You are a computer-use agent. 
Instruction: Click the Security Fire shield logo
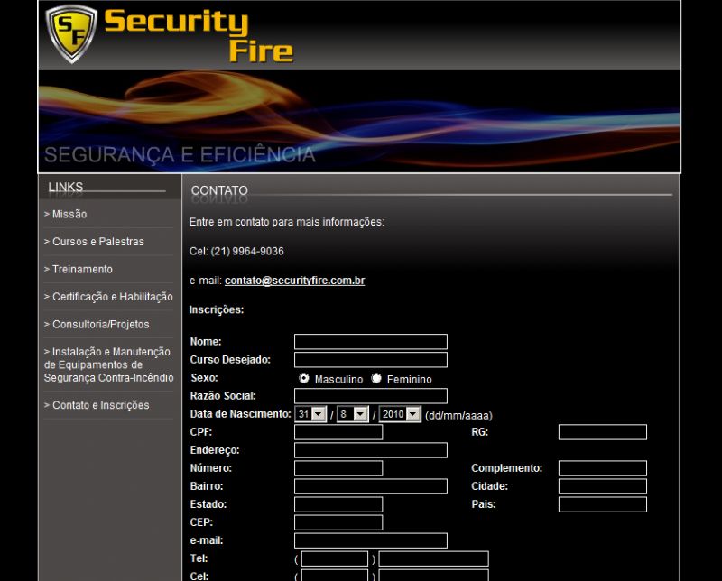[71, 34]
